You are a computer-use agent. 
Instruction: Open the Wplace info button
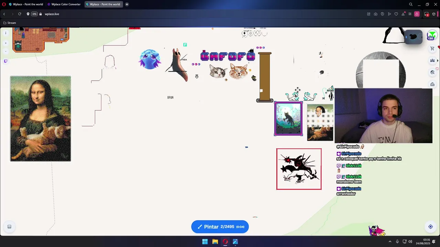5,33
